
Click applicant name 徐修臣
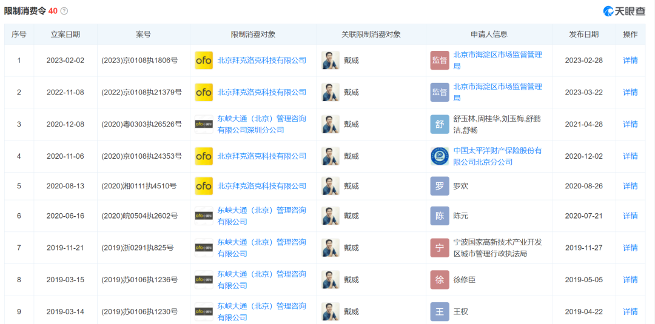point(465,280)
